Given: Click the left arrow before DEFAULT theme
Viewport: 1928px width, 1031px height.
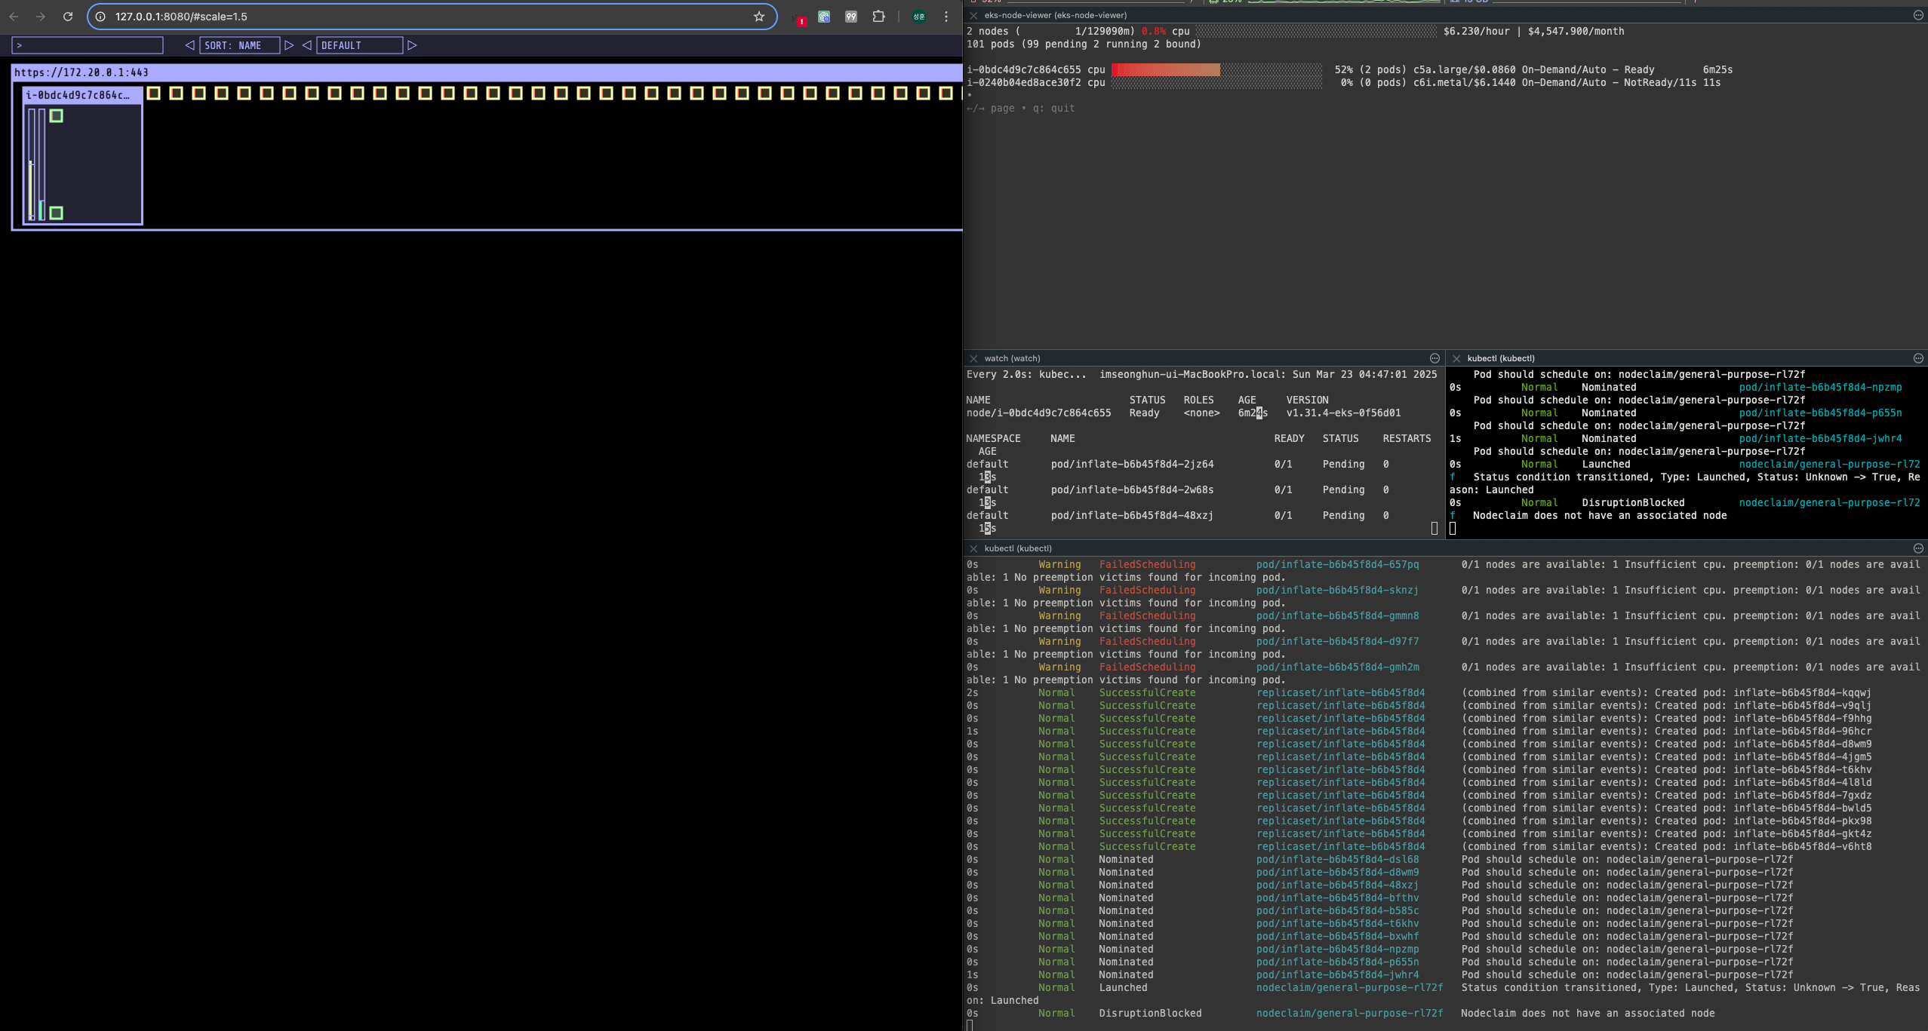Looking at the screenshot, I should (306, 45).
